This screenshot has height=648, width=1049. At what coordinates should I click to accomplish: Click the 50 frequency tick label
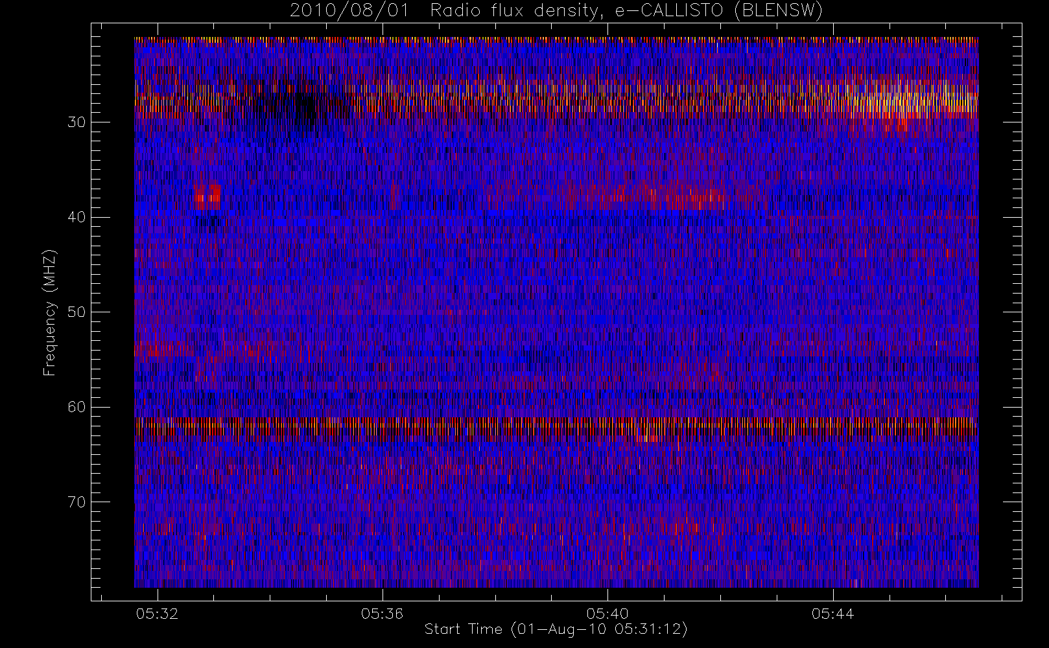77,312
